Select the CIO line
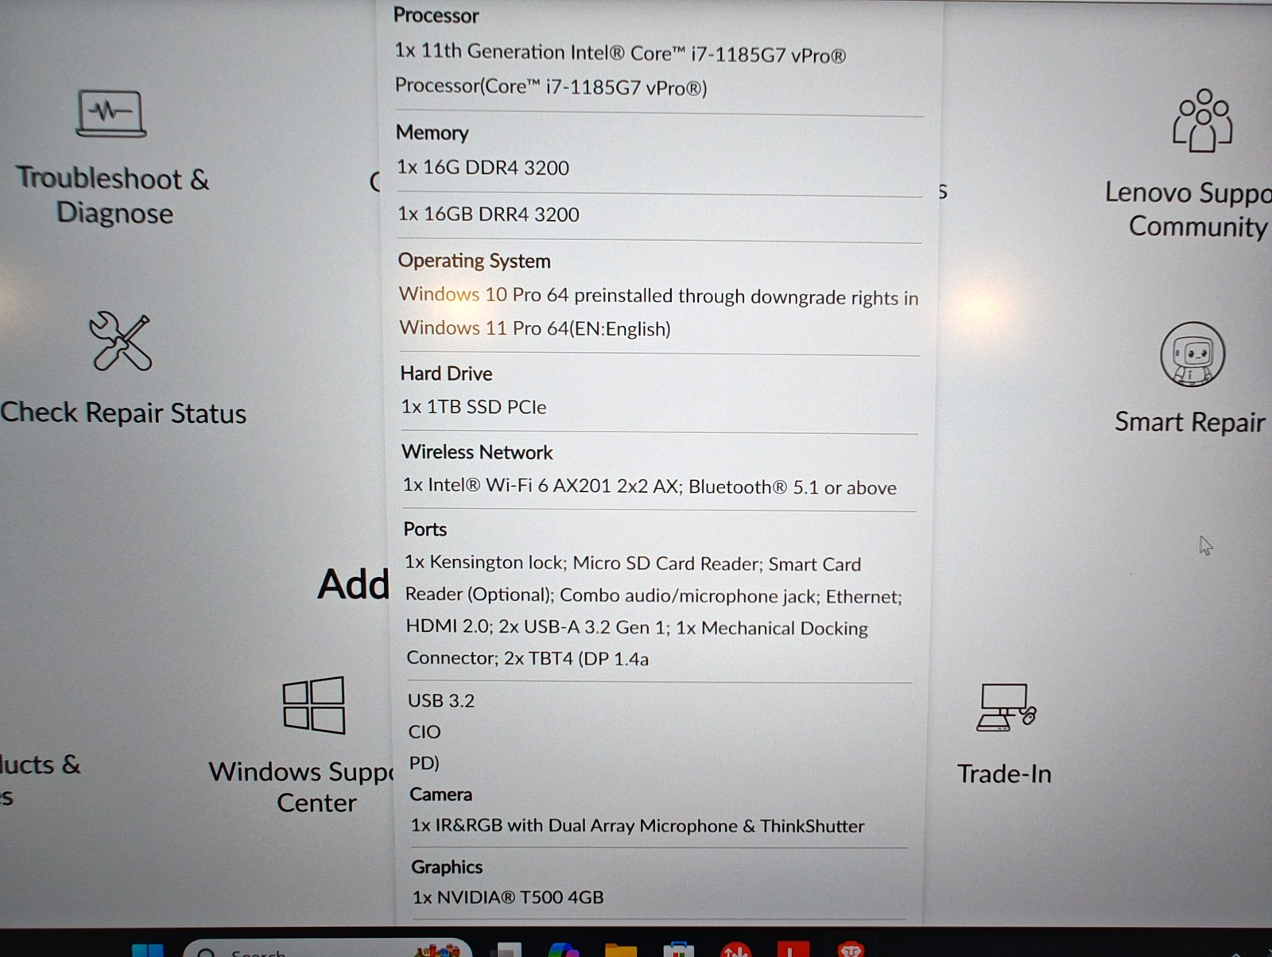This screenshot has width=1272, height=957. pyautogui.click(x=425, y=732)
